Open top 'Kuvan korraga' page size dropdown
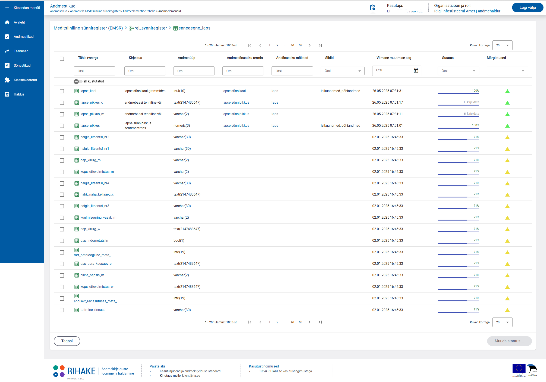This screenshot has width=546, height=382. tap(502, 45)
